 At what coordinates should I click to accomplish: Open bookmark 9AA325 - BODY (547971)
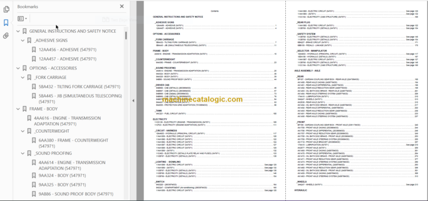click(x=62, y=185)
